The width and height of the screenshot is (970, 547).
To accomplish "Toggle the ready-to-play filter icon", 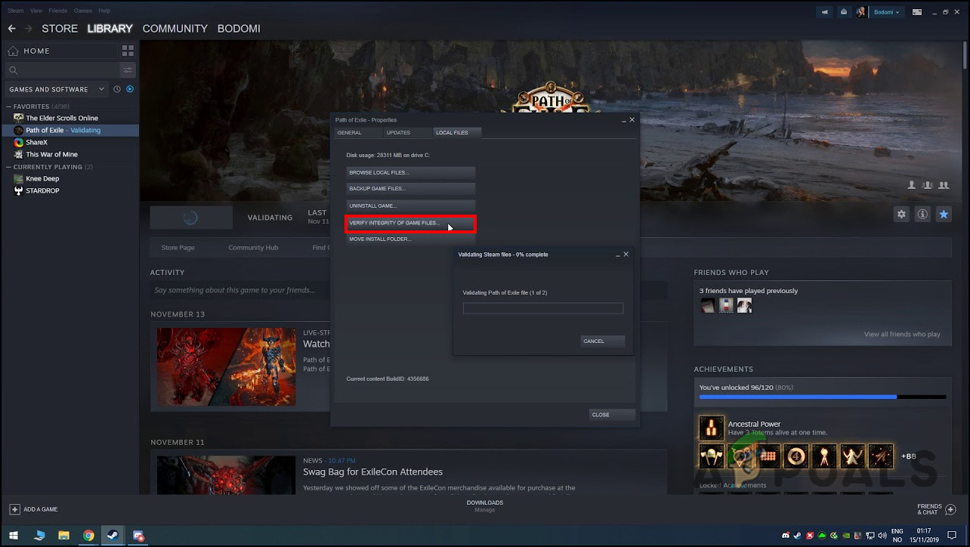I will click(130, 89).
